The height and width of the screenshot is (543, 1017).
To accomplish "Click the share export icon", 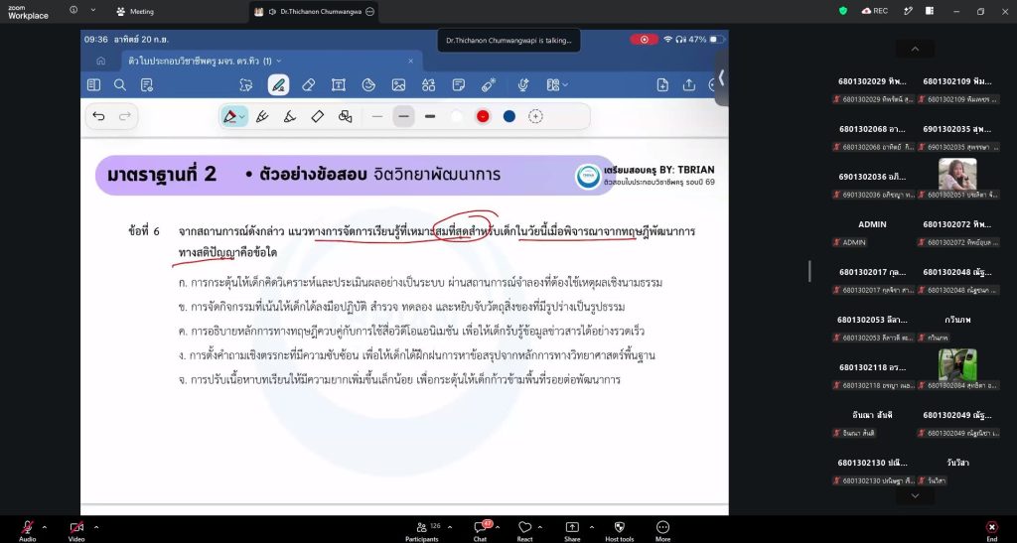I will tap(689, 85).
